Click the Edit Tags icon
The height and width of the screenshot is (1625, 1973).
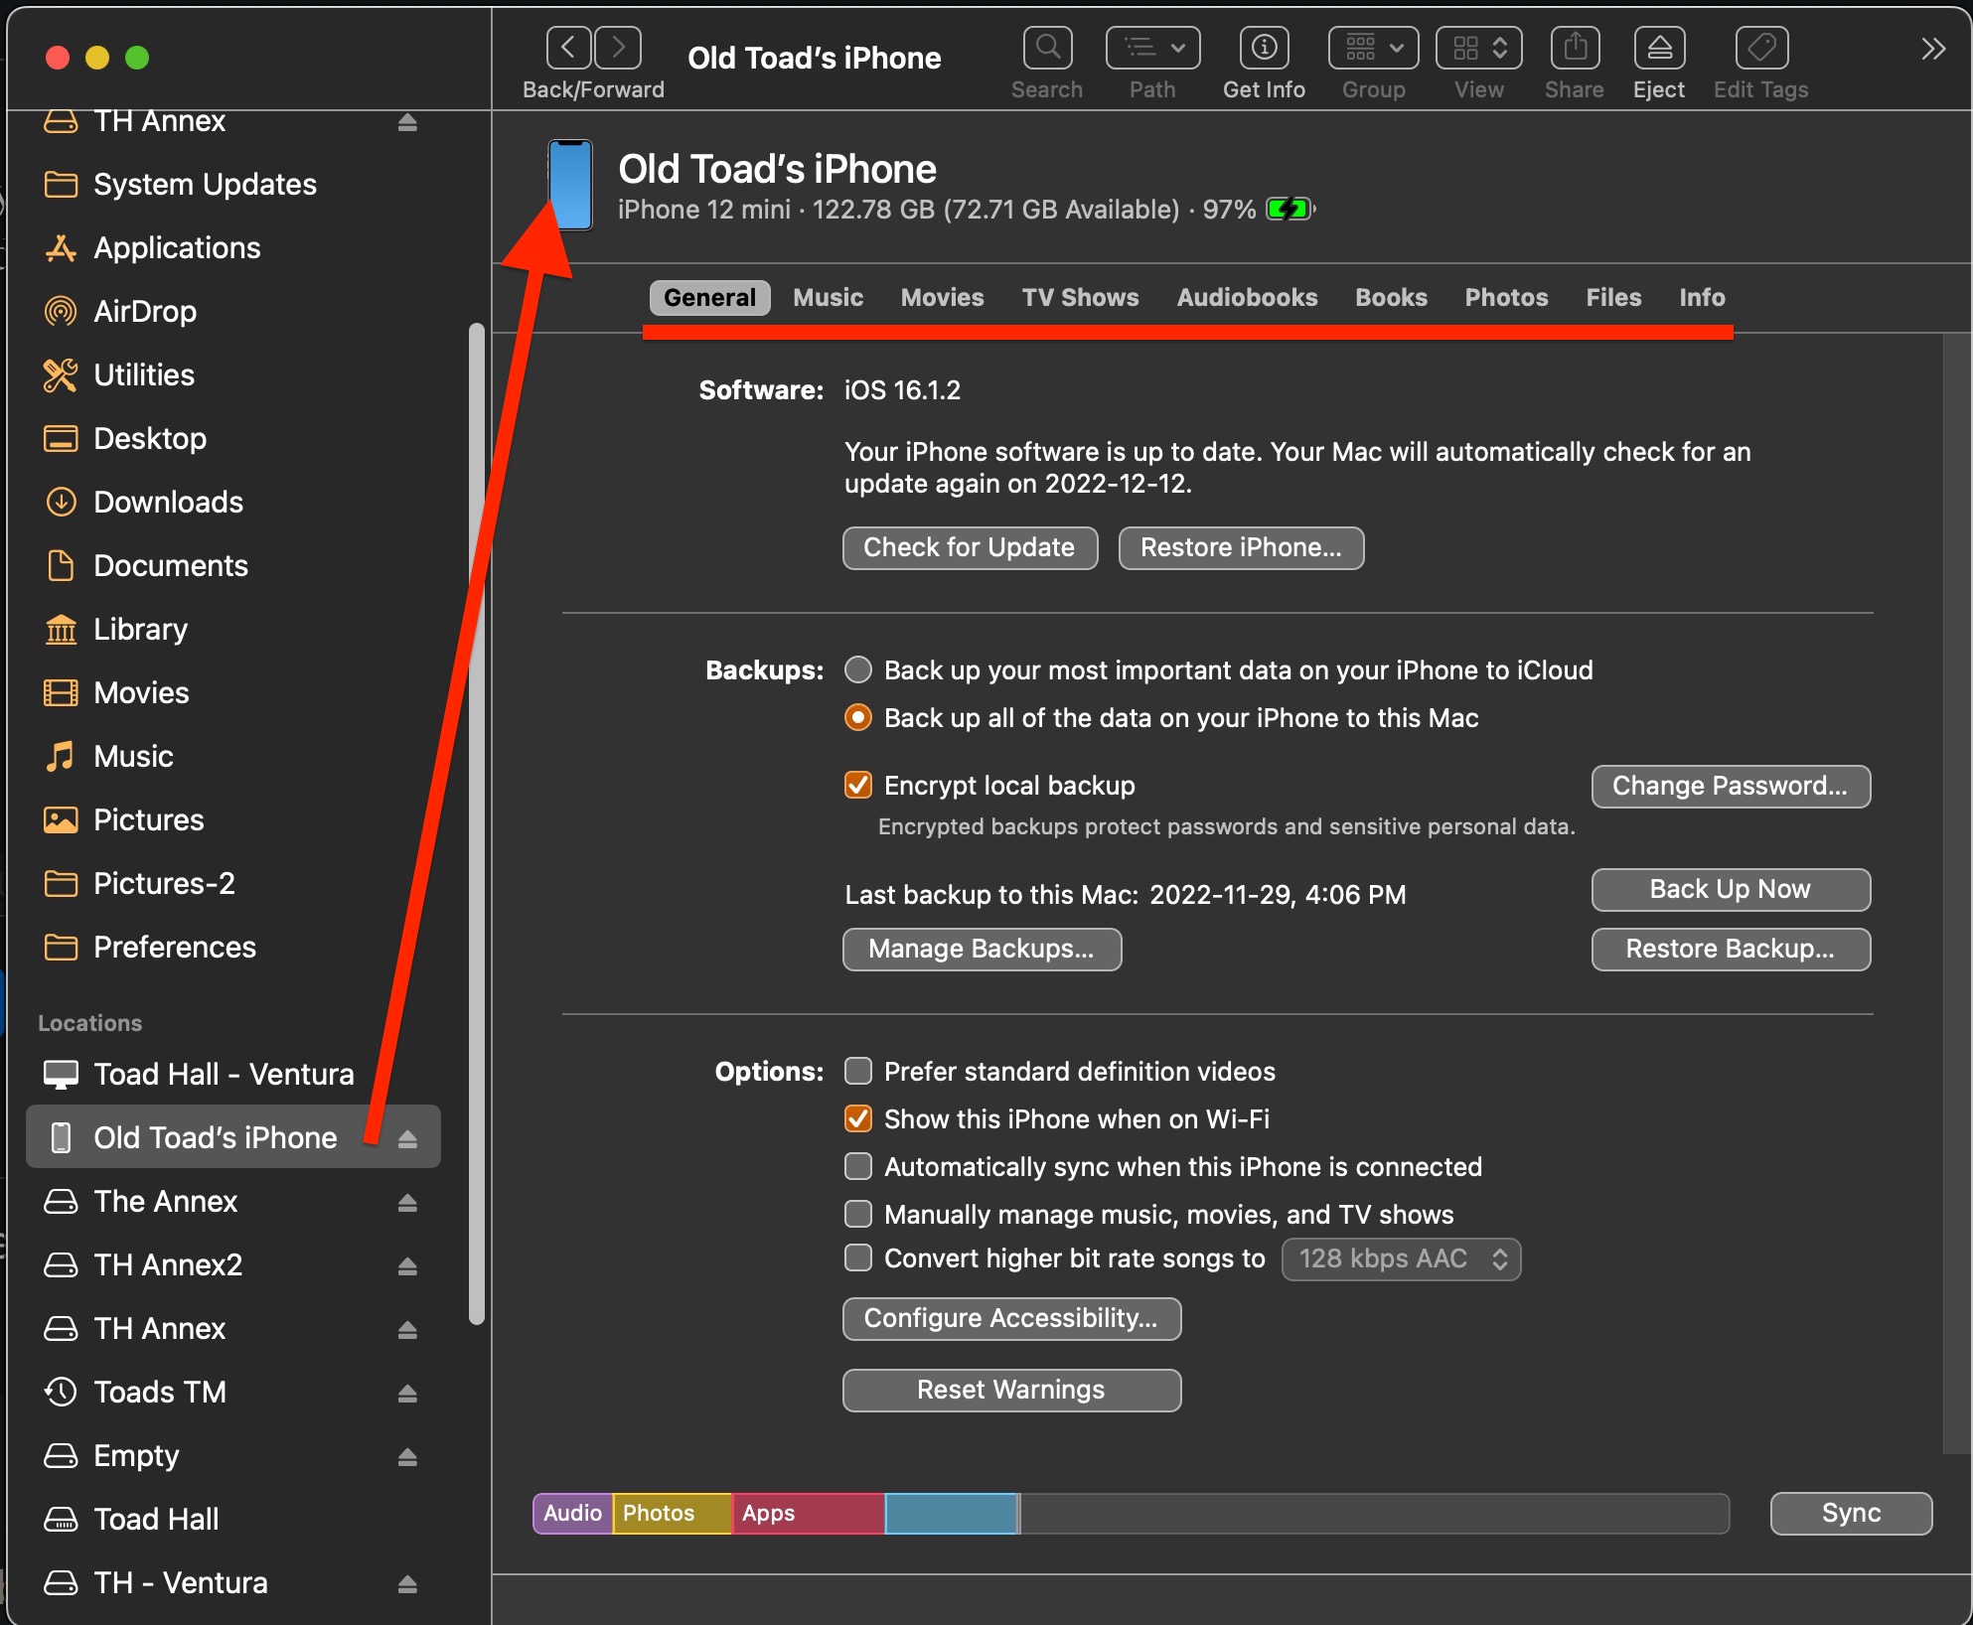(1760, 49)
